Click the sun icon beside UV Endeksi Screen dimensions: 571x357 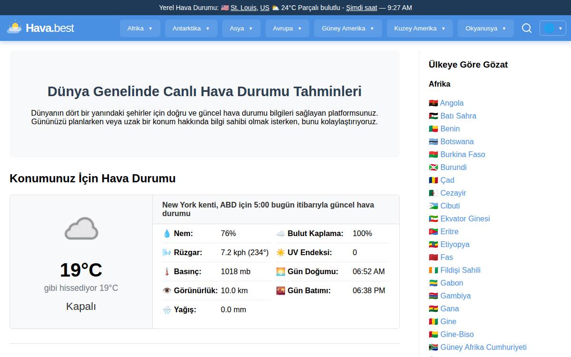tap(281, 253)
